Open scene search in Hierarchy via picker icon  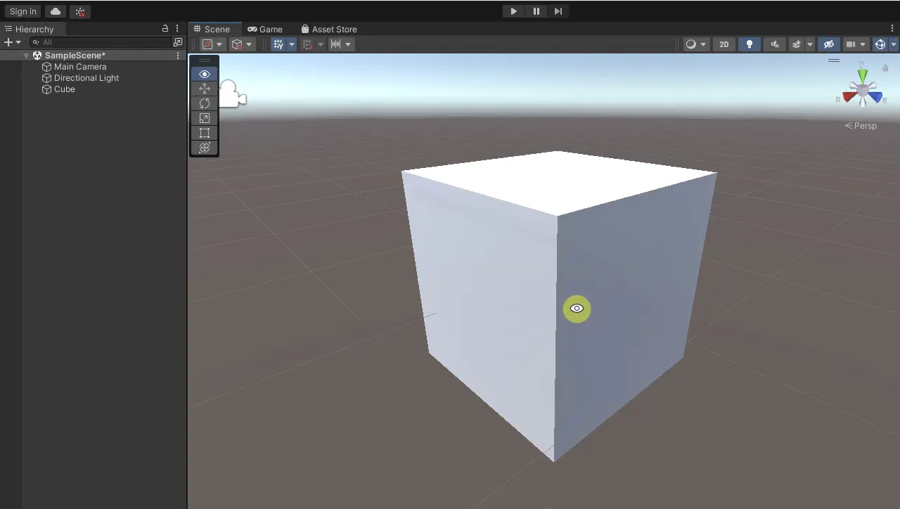[x=178, y=42]
